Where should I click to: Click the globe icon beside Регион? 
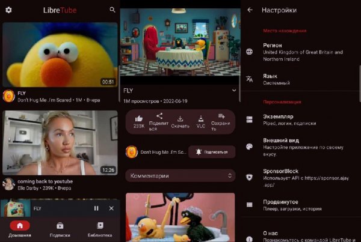(249, 52)
